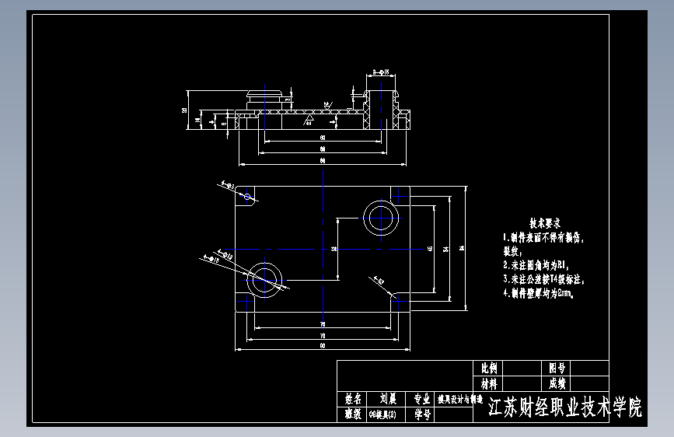Screen dimensions: 674x437
Task: Select the 4-Φ15 leader dimension text
Action: (211, 260)
